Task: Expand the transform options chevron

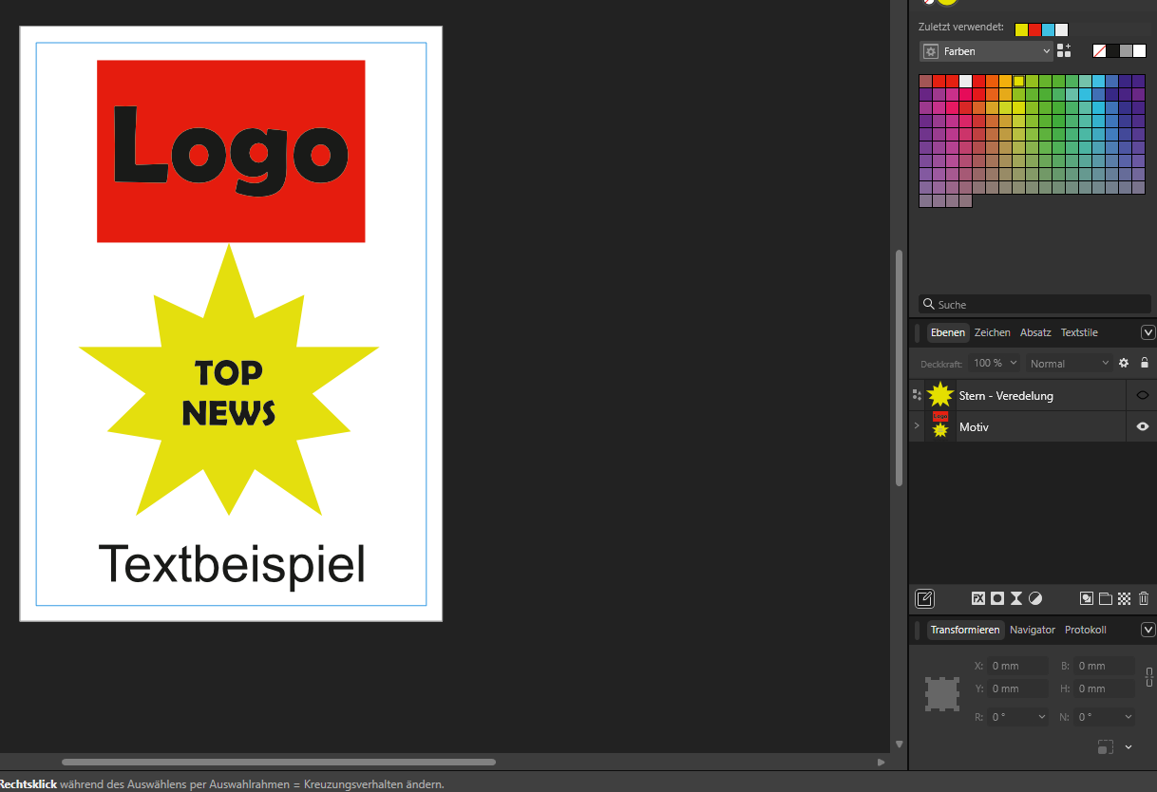Action: (1129, 747)
